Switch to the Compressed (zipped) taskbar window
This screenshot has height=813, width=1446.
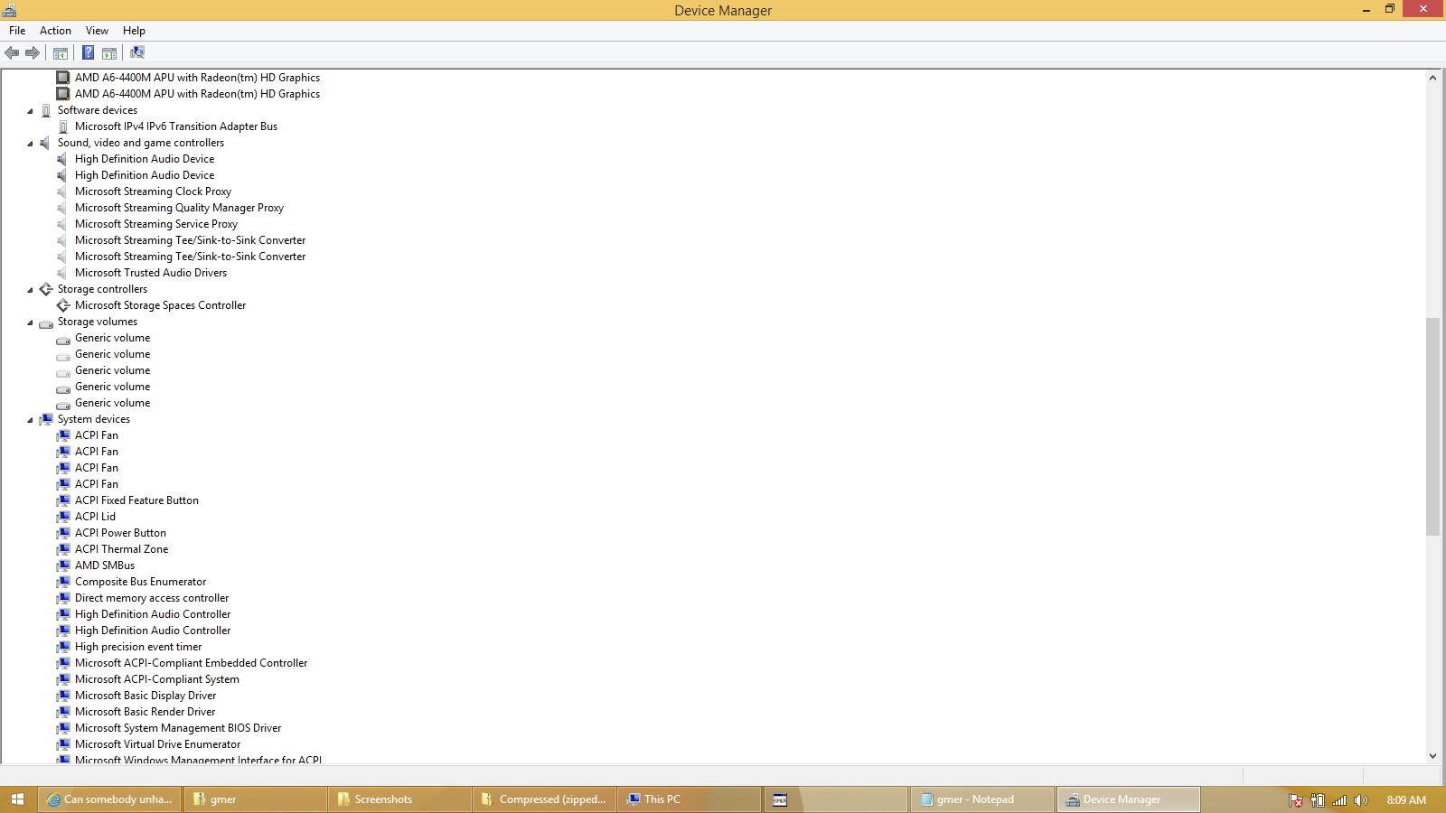[x=545, y=799]
